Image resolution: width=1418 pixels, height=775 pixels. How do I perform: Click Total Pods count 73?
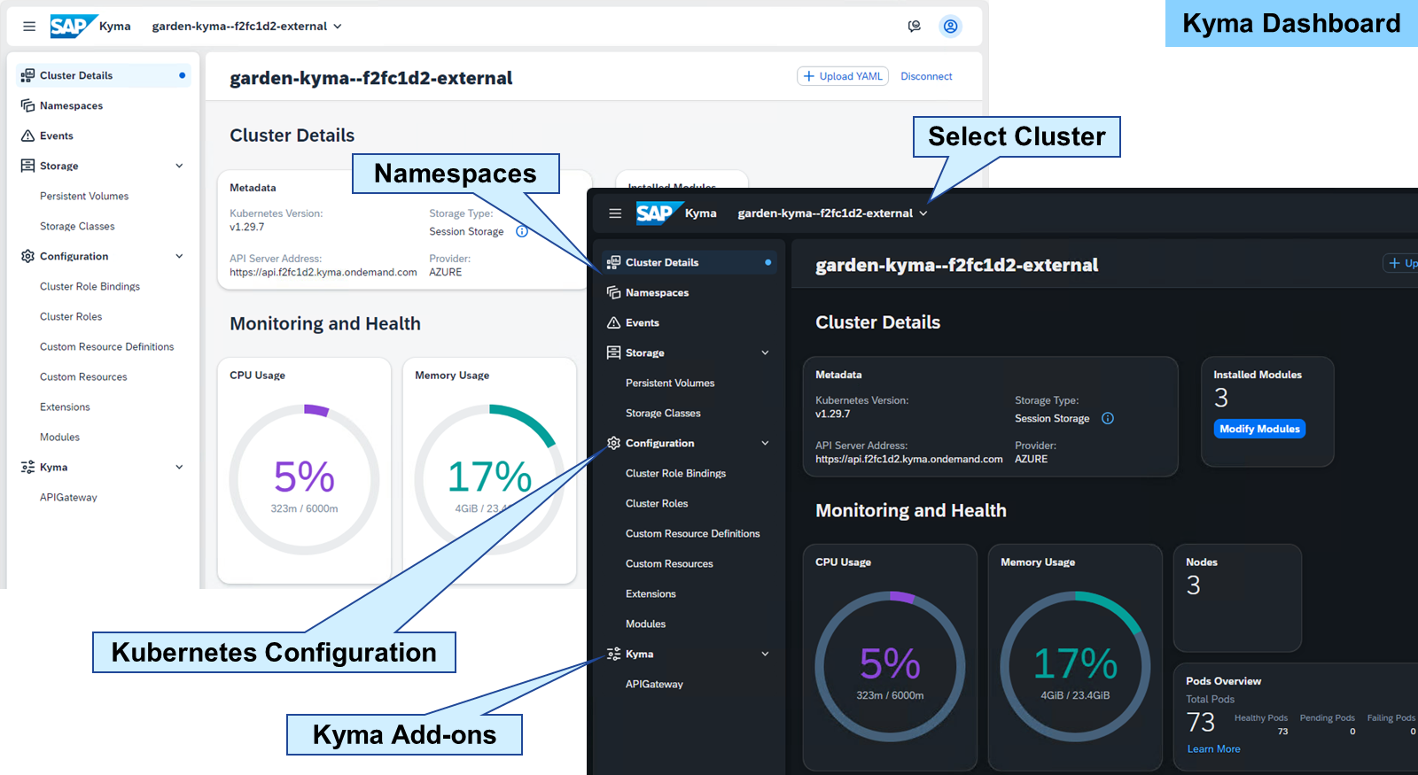(1201, 723)
